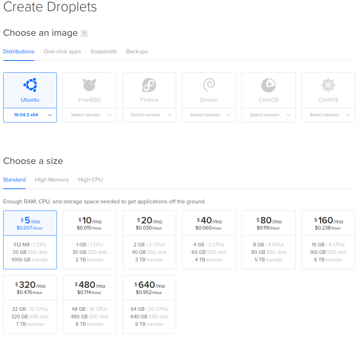The height and width of the screenshot is (338, 362).
Task: Go to the Snapshots tab
Action: 103,52
